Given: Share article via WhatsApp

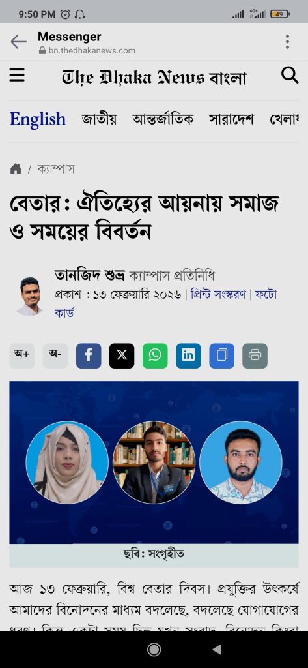Looking at the screenshot, I should click(x=155, y=356).
